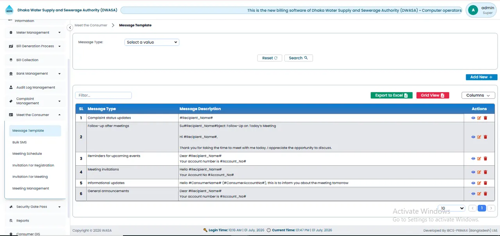This screenshot has height=236, width=500.
Task: Go to page 1 in pagination
Action: pyautogui.click(x=482, y=208)
